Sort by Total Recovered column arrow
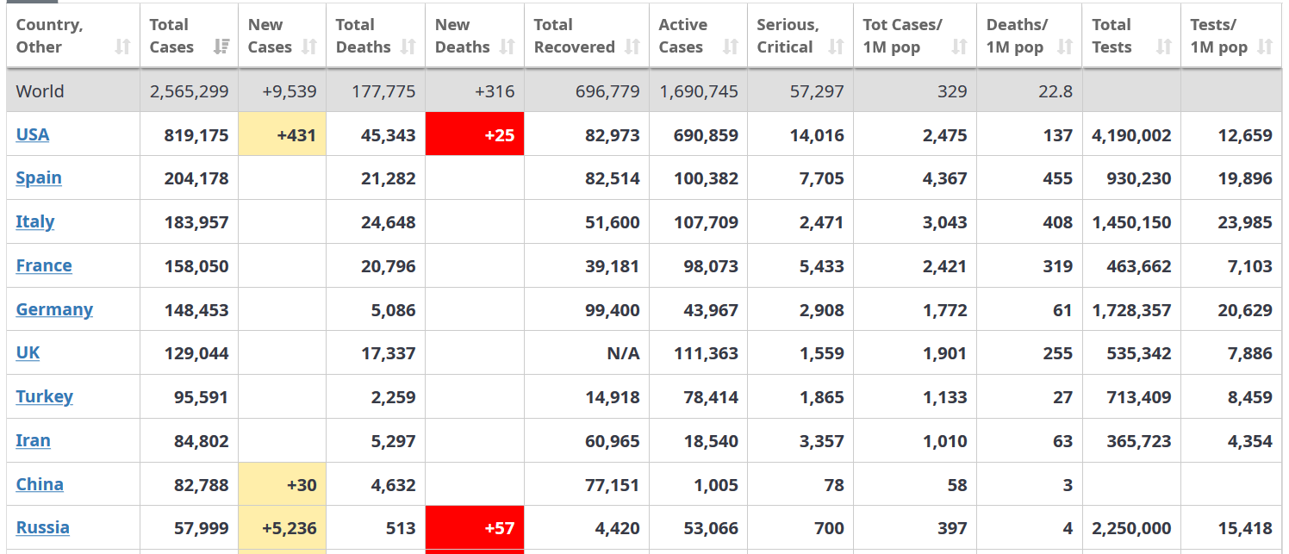 pos(632,47)
